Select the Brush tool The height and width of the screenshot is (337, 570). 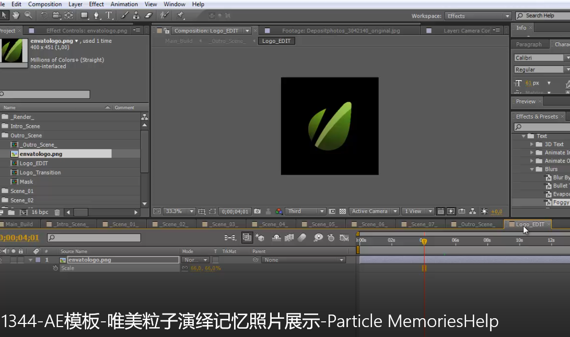[x=124, y=15]
